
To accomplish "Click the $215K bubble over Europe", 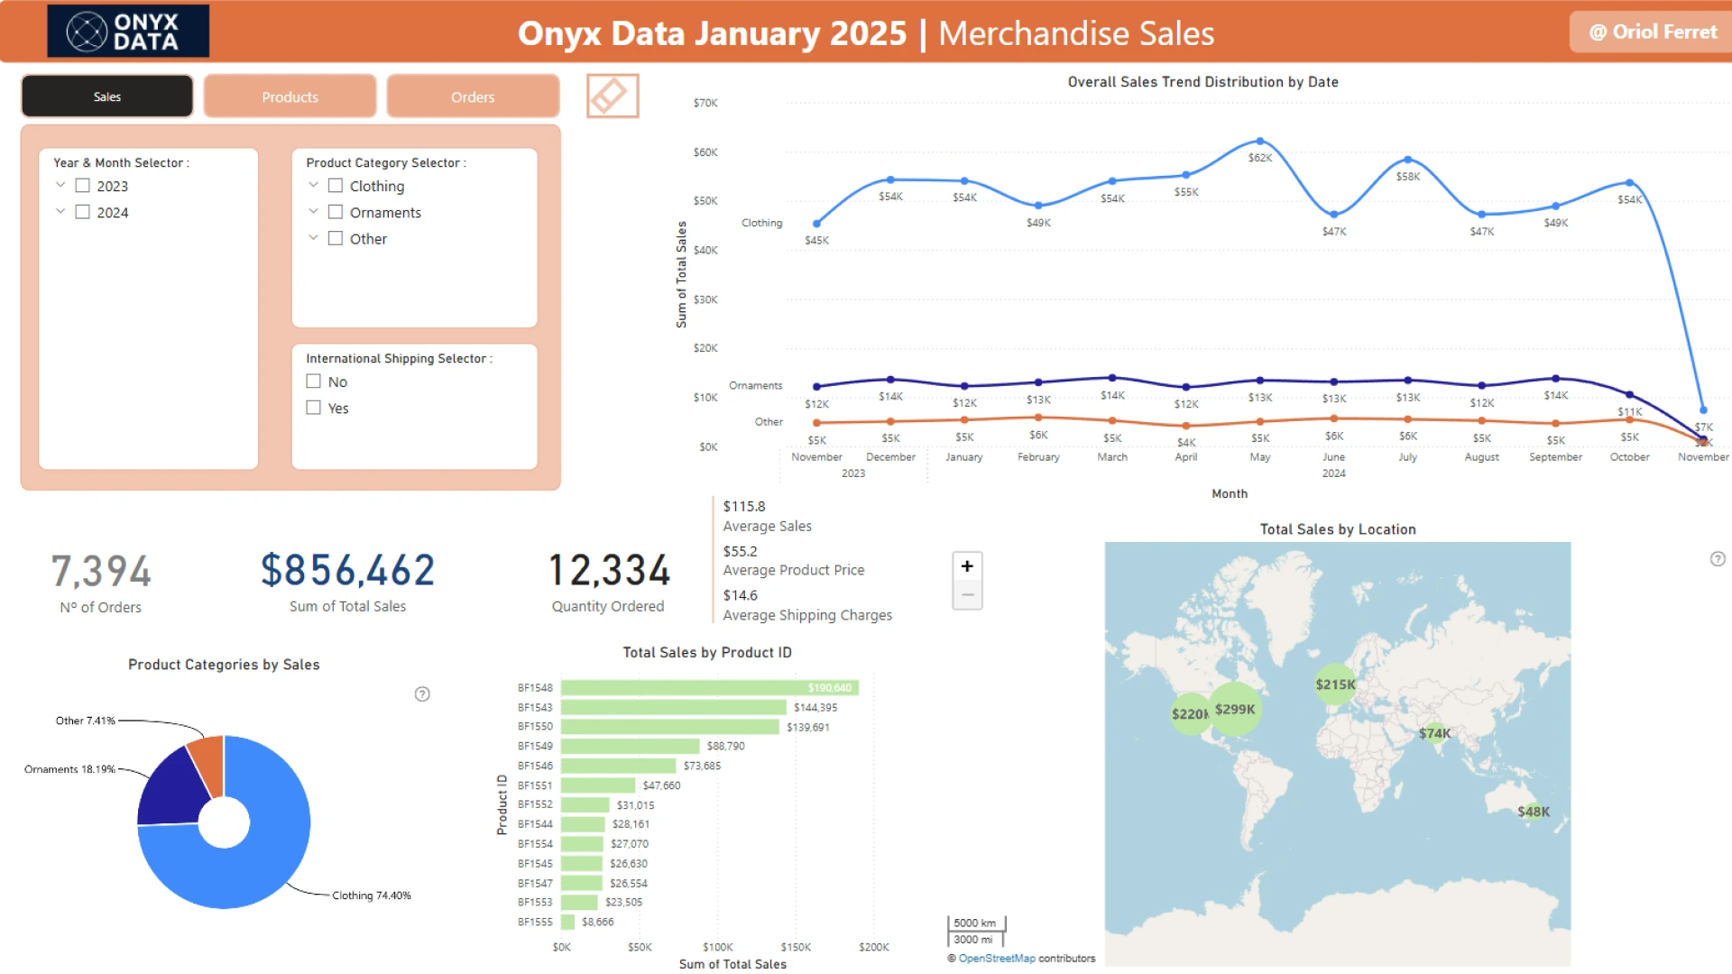I will tap(1336, 685).
